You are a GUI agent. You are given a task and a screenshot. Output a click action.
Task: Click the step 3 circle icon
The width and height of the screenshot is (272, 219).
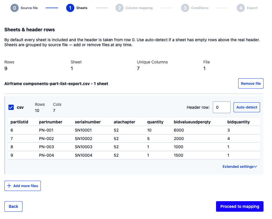pyautogui.click(x=185, y=8)
